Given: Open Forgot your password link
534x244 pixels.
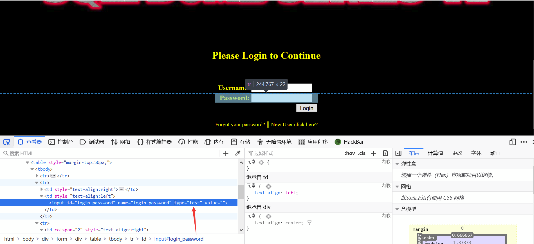Looking at the screenshot, I should (x=240, y=125).
